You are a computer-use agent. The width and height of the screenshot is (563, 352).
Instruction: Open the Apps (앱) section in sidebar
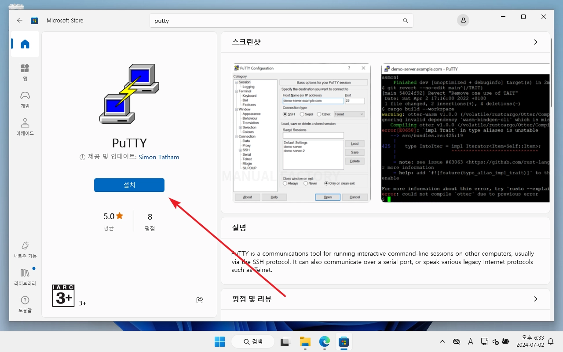25,72
